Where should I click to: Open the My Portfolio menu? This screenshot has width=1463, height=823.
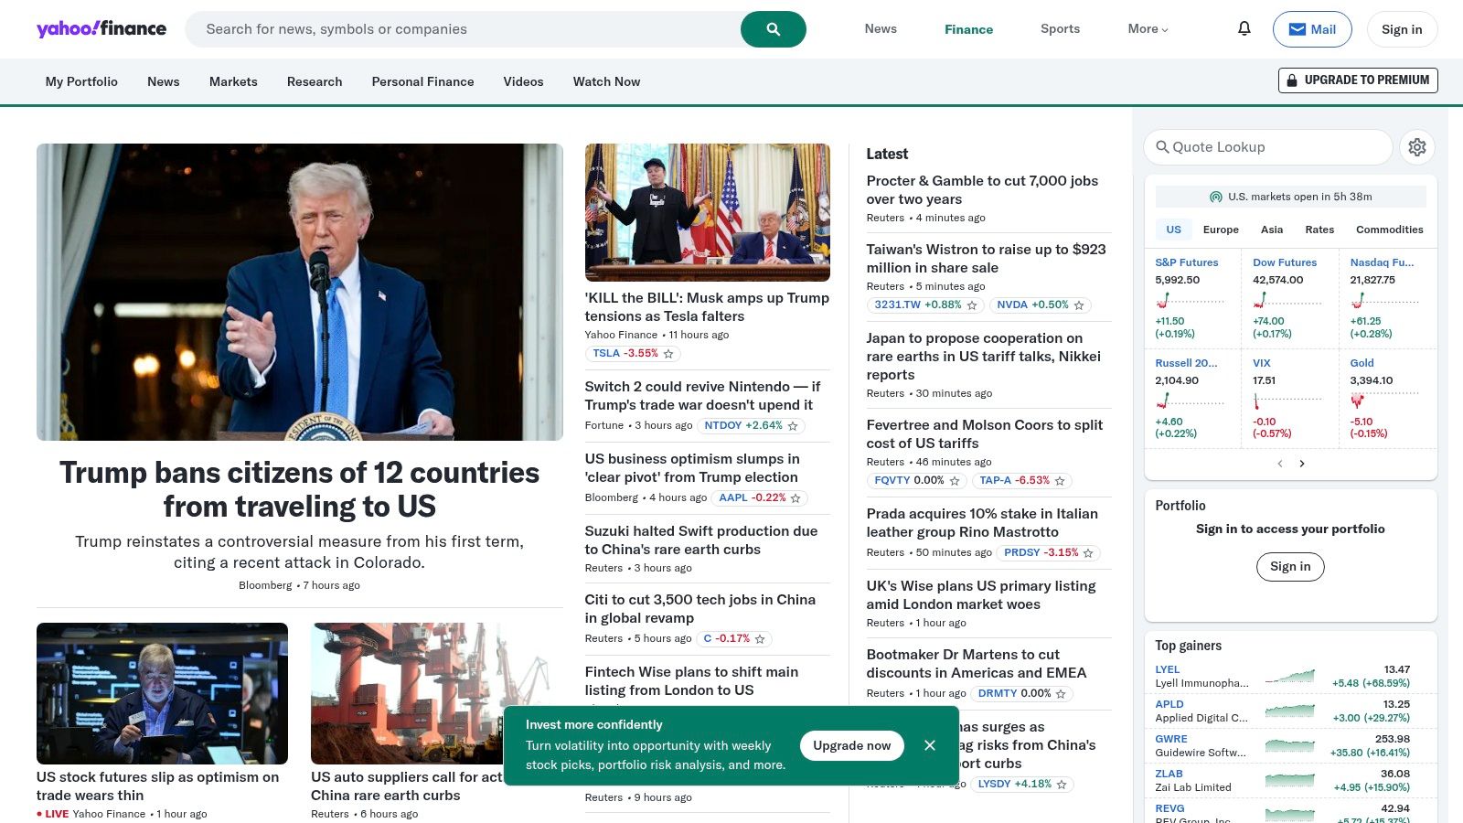81,81
